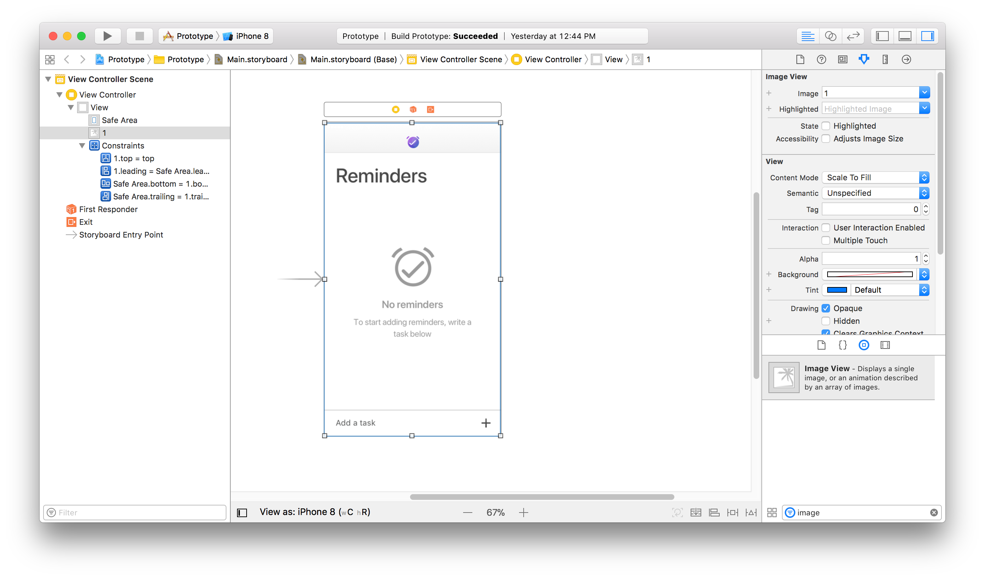The height and width of the screenshot is (579, 985).
Task: Click the blue Tint color swatch
Action: pyautogui.click(x=836, y=290)
